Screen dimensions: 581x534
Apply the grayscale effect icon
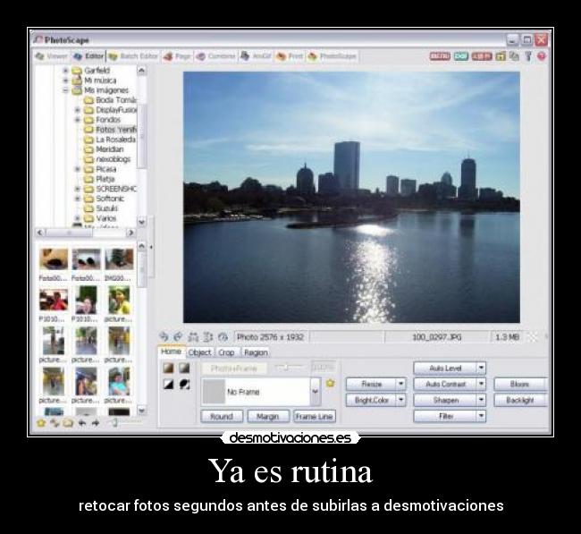184,368
